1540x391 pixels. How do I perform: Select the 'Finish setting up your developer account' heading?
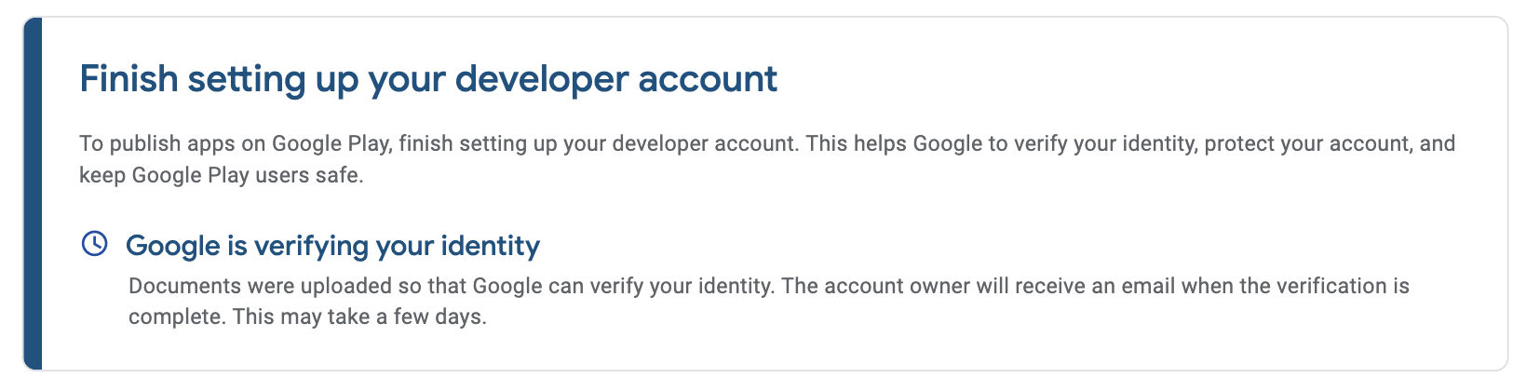point(428,79)
